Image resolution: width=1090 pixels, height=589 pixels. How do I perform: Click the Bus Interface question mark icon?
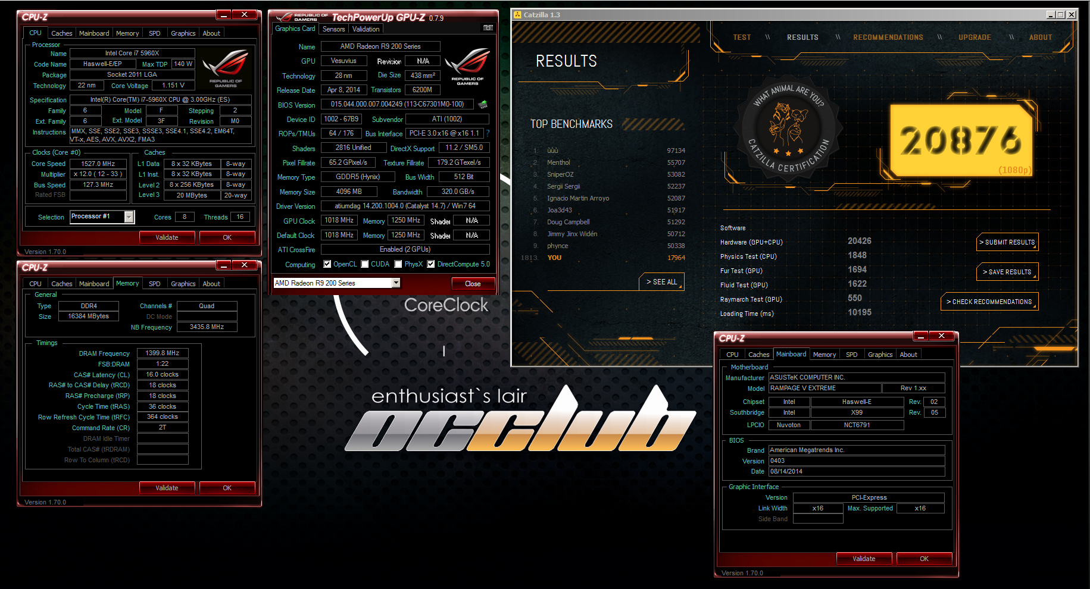point(488,133)
